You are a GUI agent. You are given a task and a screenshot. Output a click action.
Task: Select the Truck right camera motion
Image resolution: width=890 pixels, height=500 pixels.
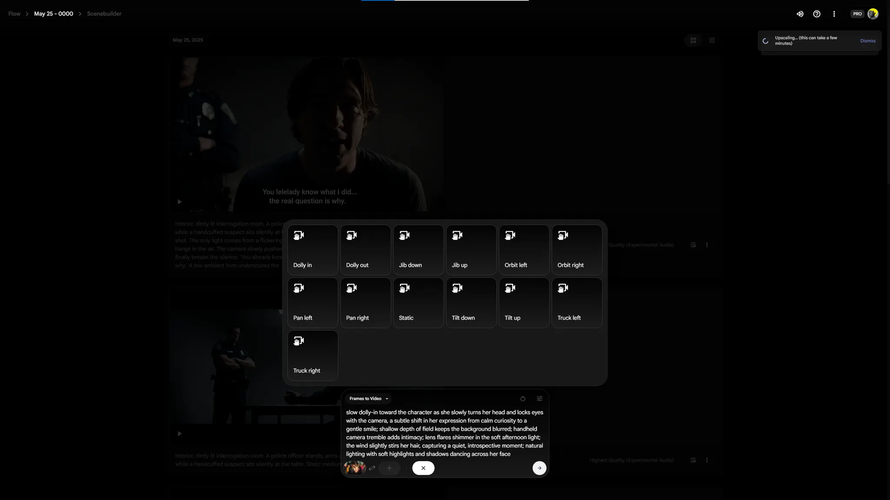click(312, 355)
